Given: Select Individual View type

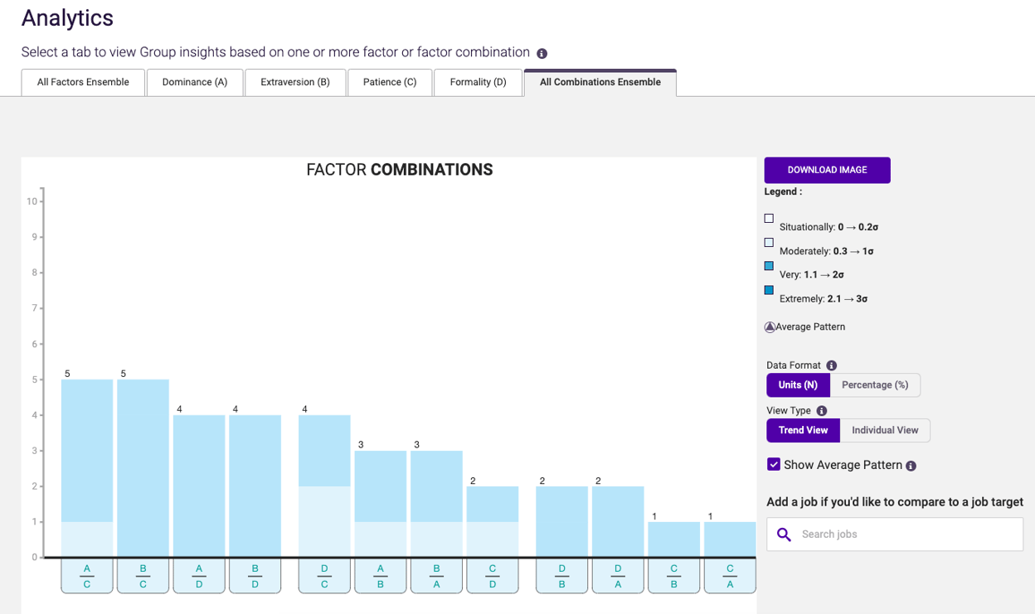Looking at the screenshot, I should [x=885, y=431].
